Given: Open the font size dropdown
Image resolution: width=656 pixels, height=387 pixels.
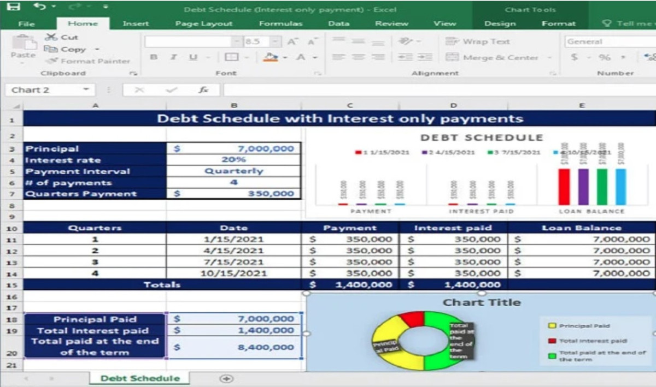Looking at the screenshot, I should [276, 41].
